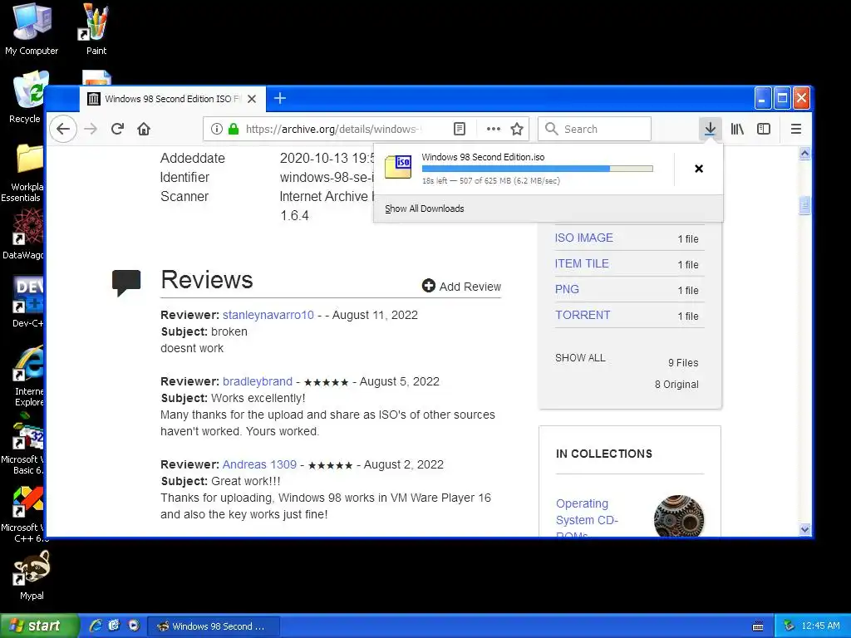Click the ISO file icon in downloads panel

(398, 167)
